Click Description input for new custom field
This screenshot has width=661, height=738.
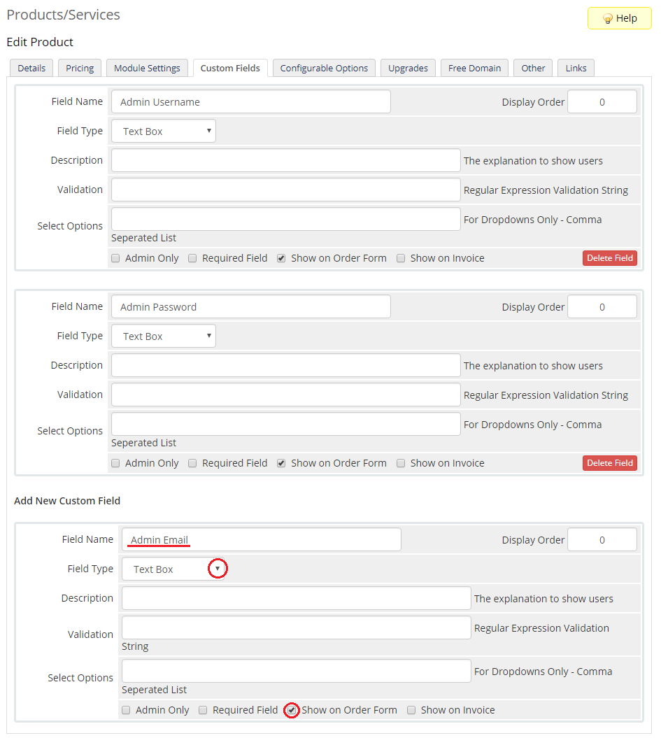click(x=297, y=598)
